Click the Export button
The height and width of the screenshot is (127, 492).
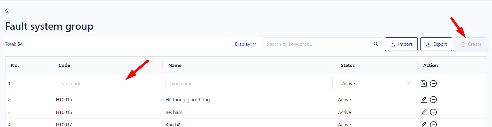tap(436, 44)
